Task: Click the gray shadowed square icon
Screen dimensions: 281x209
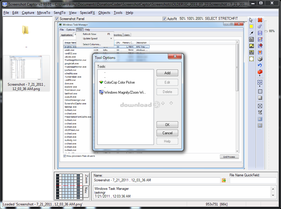Action: click(x=260, y=98)
